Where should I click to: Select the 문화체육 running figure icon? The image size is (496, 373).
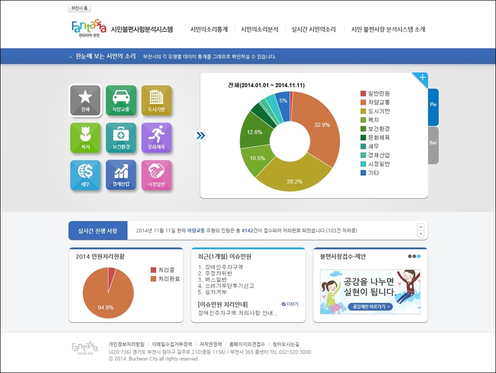(x=156, y=138)
